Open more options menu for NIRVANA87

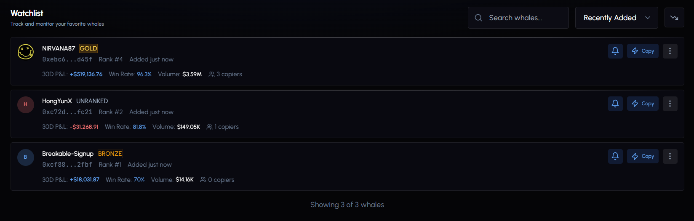670,51
